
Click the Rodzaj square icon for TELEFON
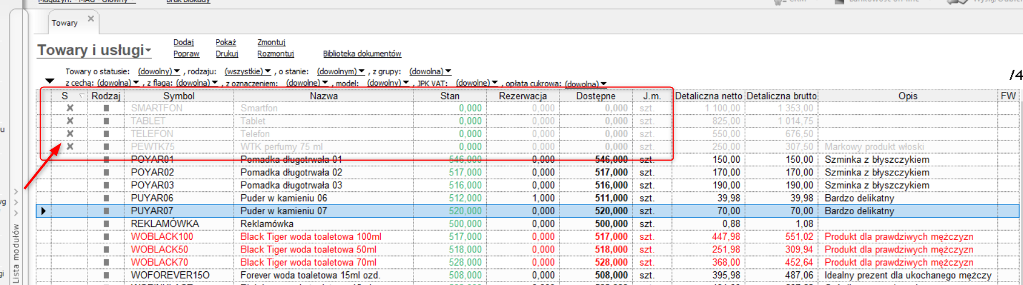point(106,134)
